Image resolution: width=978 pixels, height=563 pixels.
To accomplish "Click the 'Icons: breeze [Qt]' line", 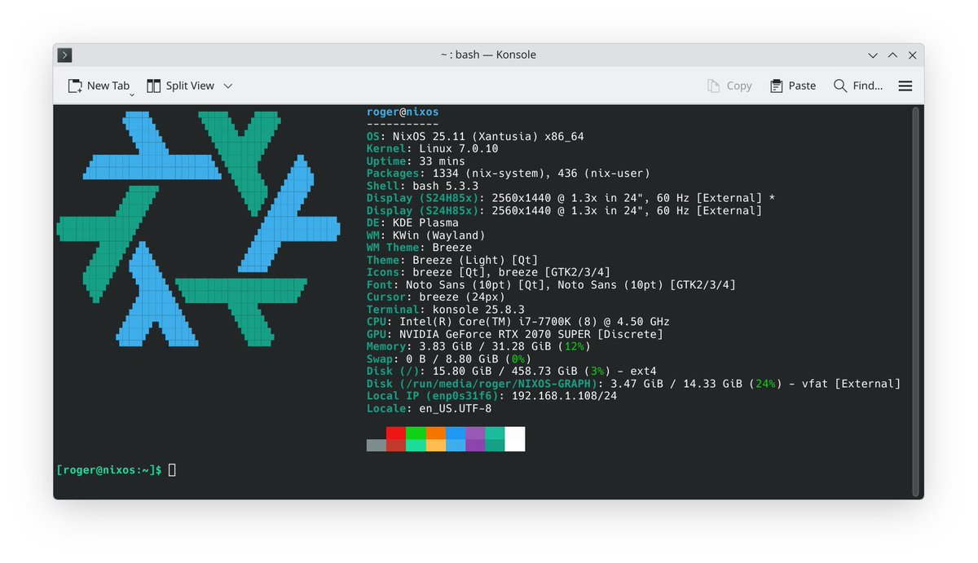I will click(x=488, y=272).
